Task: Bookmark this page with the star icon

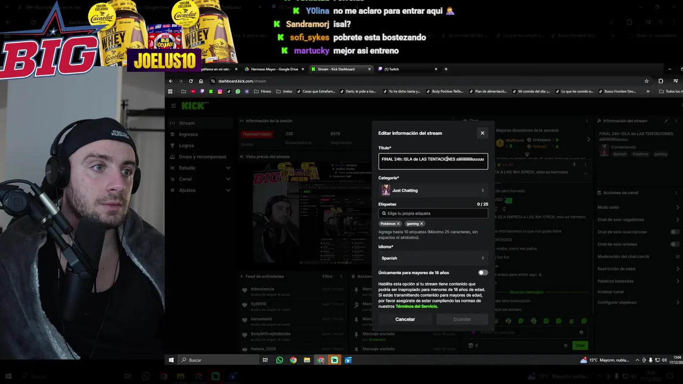Action: [x=646, y=81]
